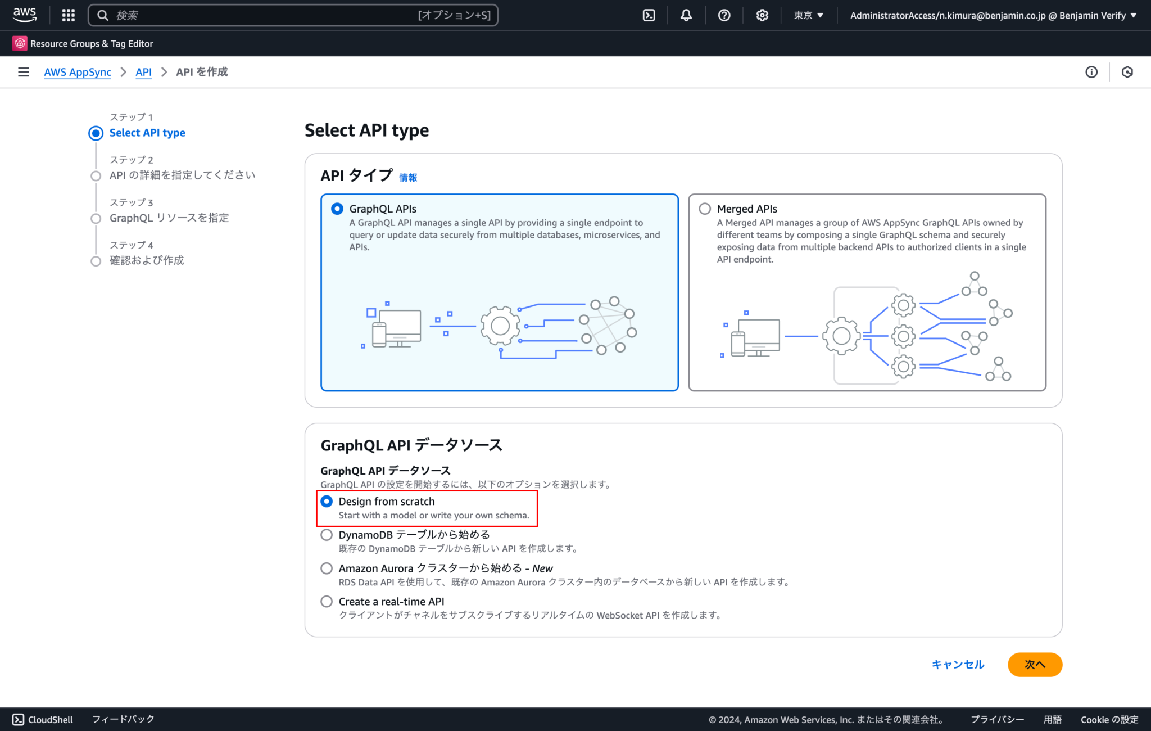Click the info icon beside the breadcrumb
Image resolution: width=1151 pixels, height=731 pixels.
pos(1091,72)
